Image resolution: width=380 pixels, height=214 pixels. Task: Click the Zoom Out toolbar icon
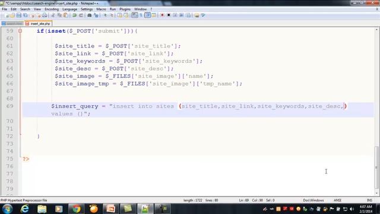tap(112, 15)
